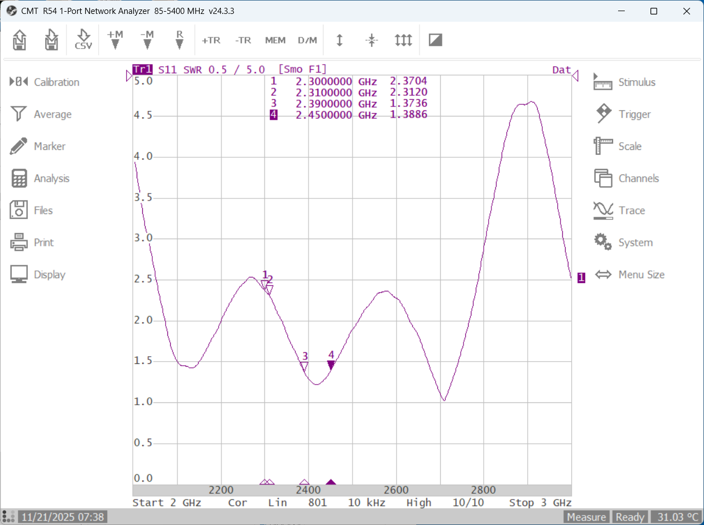Open the Scale menu

[618, 146]
